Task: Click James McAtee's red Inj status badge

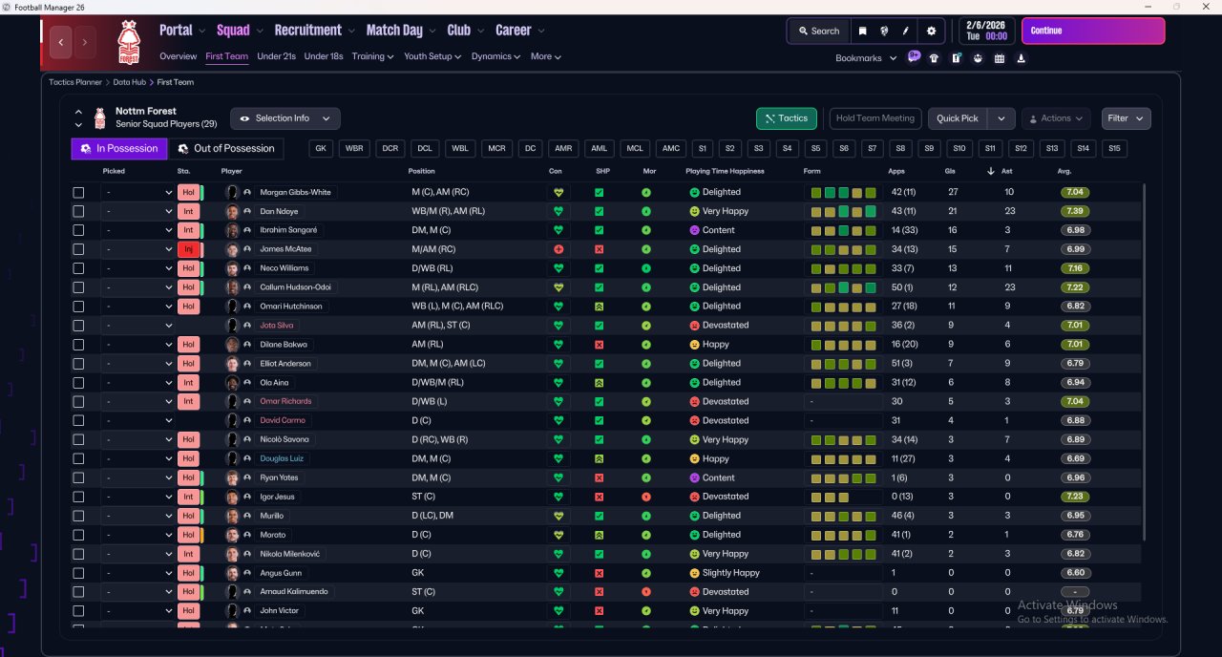Action: [188, 249]
